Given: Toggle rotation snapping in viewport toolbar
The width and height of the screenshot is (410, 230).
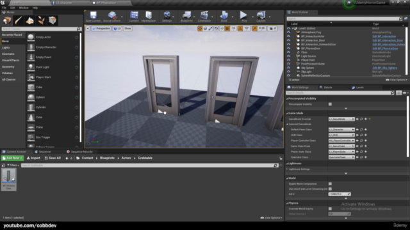Looking at the screenshot, I should [x=240, y=28].
